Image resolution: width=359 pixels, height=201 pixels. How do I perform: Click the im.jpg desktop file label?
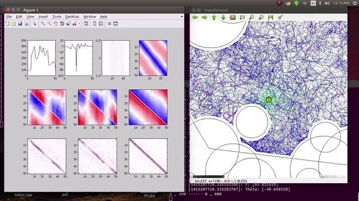click(149, 195)
